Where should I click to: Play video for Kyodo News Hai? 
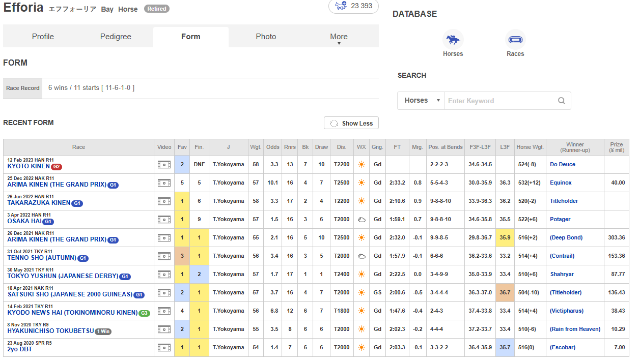[x=164, y=311]
